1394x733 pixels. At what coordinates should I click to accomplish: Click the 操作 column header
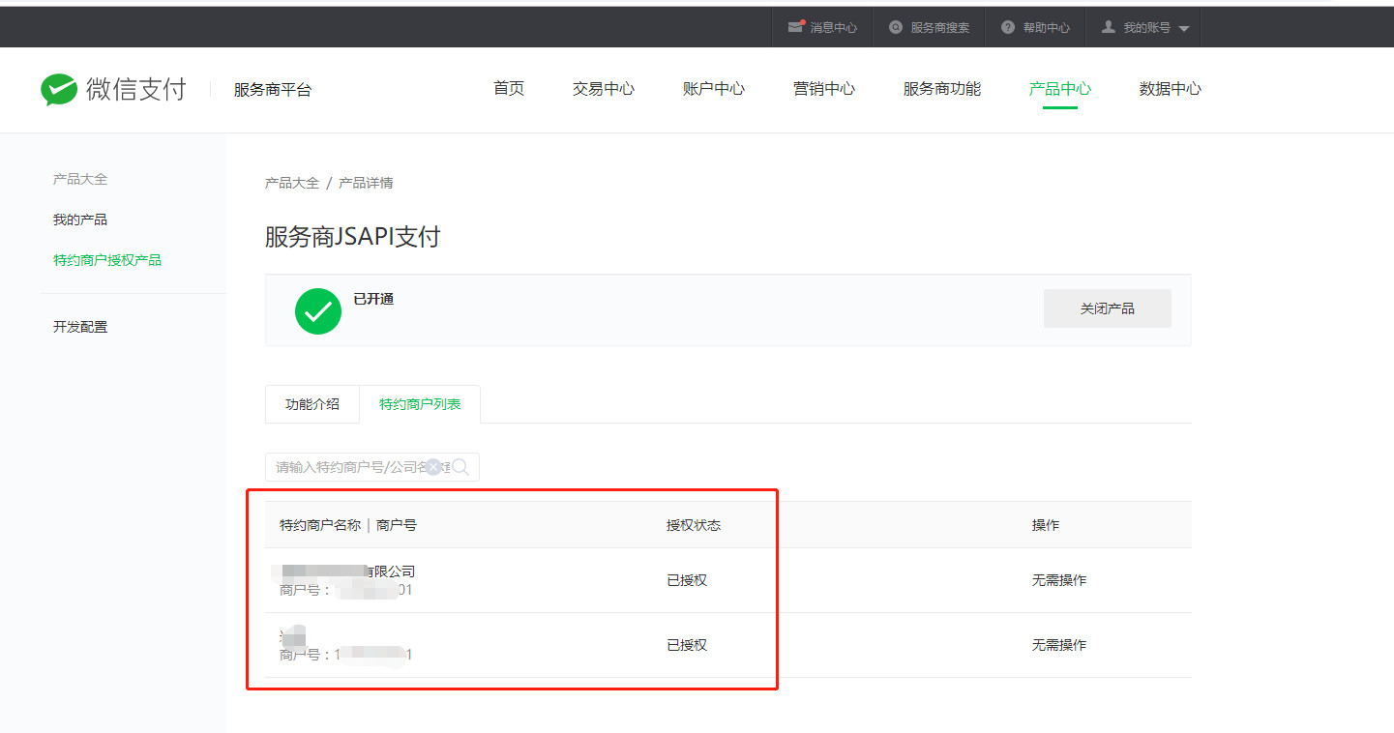coord(1046,525)
